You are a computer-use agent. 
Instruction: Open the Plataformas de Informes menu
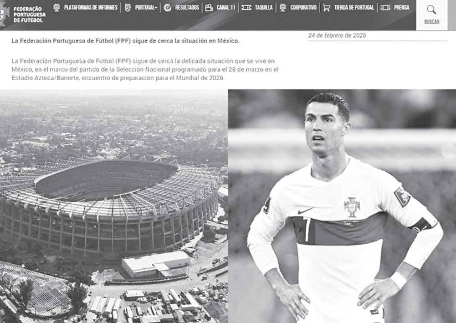[91, 8]
